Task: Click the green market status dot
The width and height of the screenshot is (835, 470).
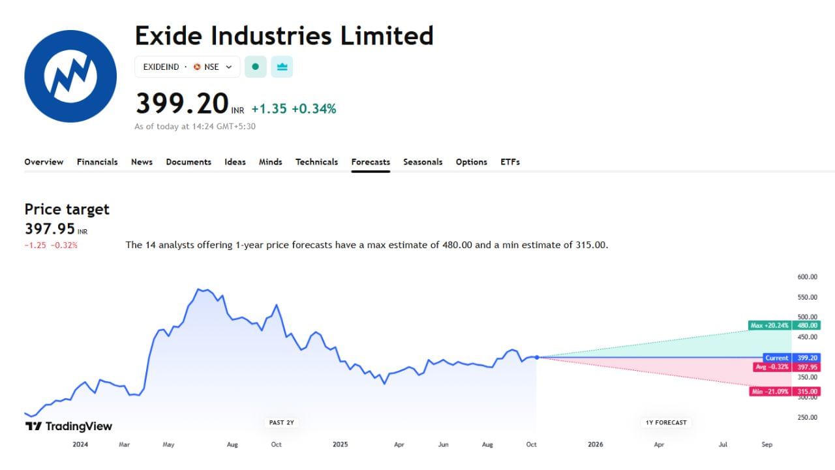Action: click(255, 67)
